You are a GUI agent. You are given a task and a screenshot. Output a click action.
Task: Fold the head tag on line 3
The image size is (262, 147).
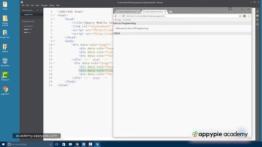54,19
